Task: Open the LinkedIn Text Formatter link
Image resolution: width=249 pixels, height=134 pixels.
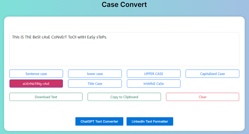Action: 150,121
